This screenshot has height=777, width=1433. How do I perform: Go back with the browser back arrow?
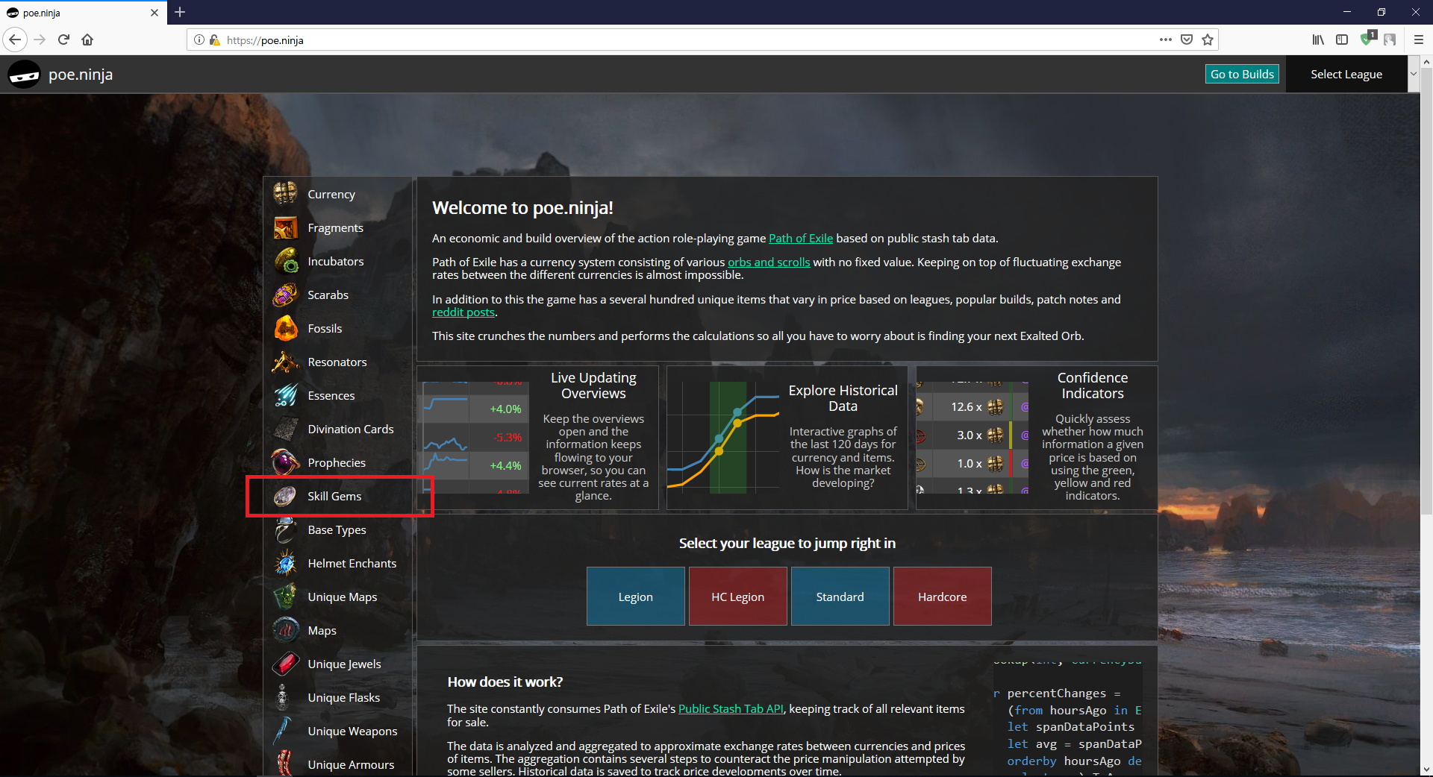(15, 40)
